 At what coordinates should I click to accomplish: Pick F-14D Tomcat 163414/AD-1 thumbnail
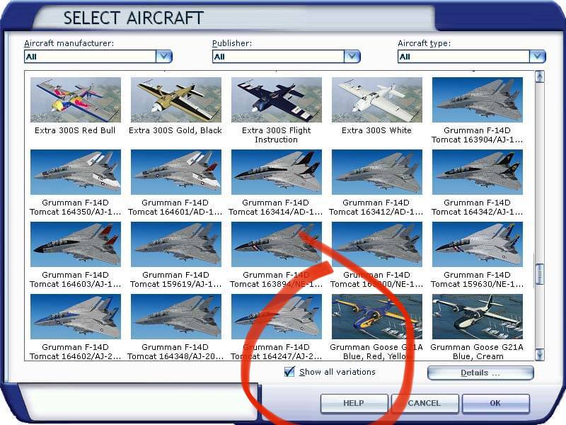click(276, 172)
